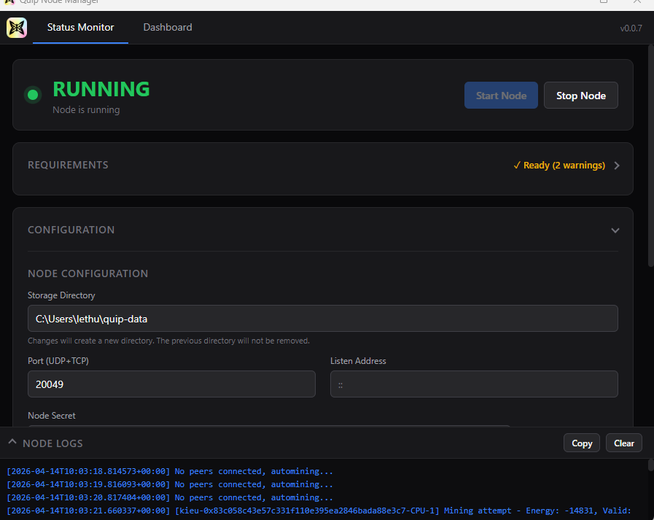The height and width of the screenshot is (520, 654).
Task: Click the Node Secret label
Action: tap(51, 416)
